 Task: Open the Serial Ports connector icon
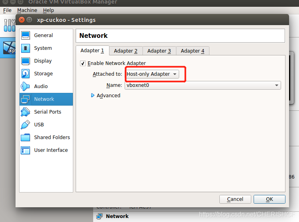pos(25,112)
